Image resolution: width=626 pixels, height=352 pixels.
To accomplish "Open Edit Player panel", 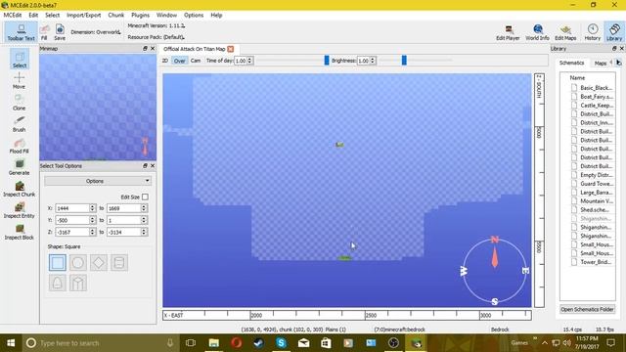I will click(x=508, y=32).
